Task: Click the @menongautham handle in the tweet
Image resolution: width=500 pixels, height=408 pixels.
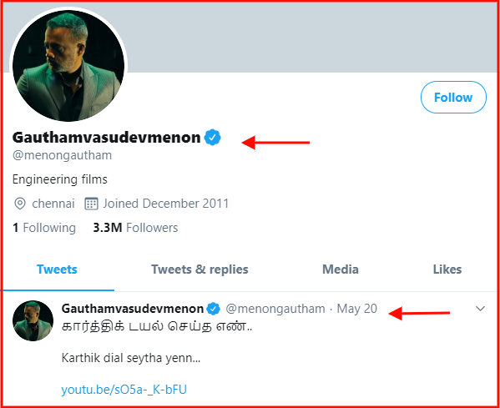Action: point(275,309)
